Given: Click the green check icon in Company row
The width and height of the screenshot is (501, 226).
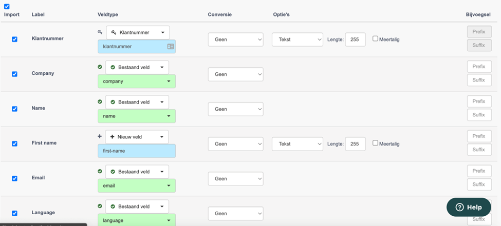Looking at the screenshot, I should (x=100, y=67).
